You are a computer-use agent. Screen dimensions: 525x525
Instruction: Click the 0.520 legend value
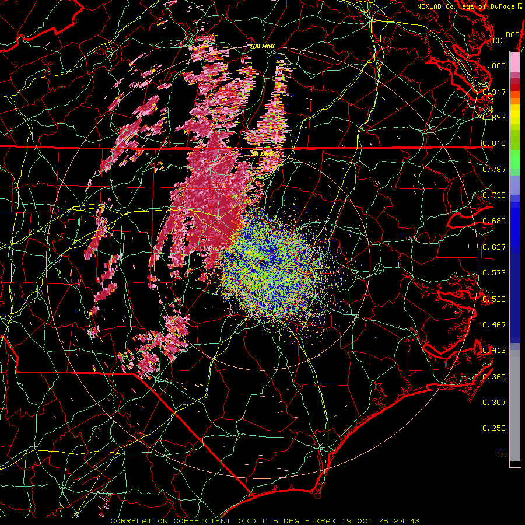click(x=494, y=299)
